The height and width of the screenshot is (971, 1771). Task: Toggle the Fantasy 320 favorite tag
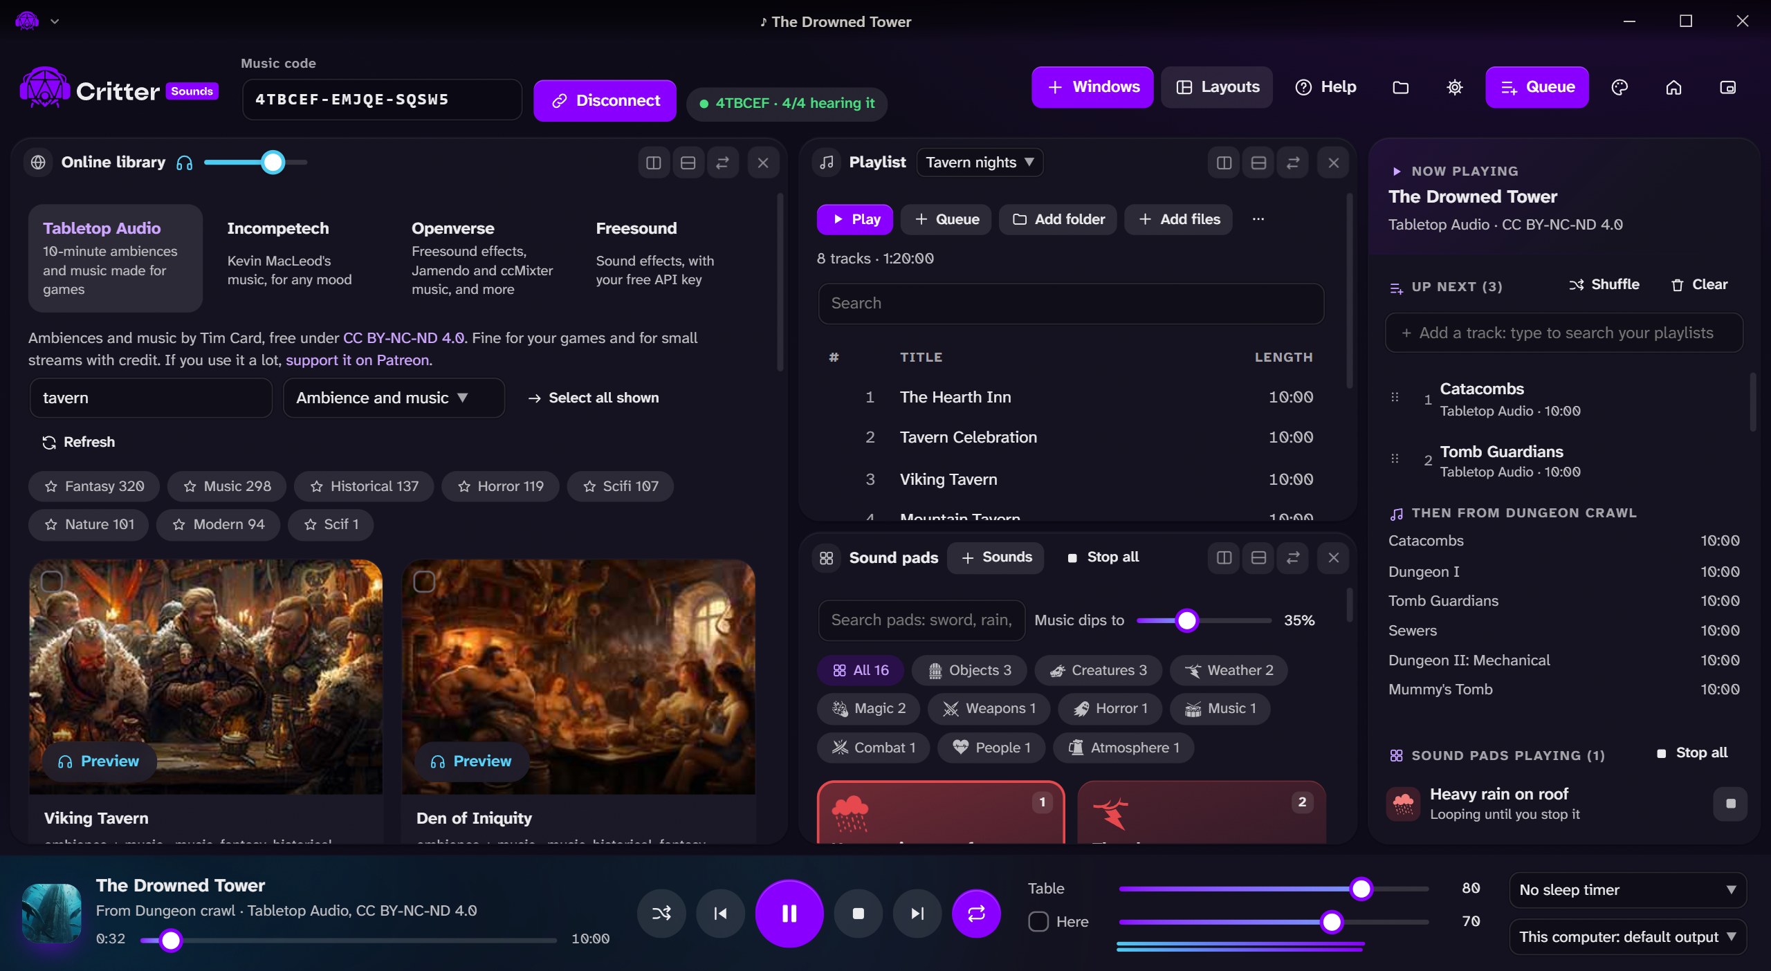[x=93, y=486]
